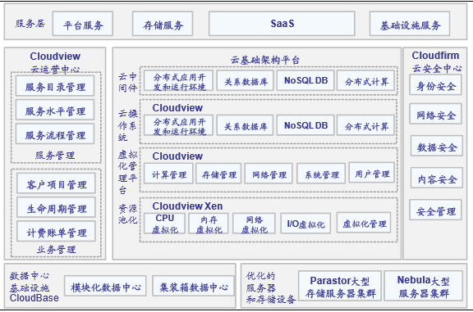Click the 计算管理 box
The height and width of the screenshot is (312, 473).
168,174
